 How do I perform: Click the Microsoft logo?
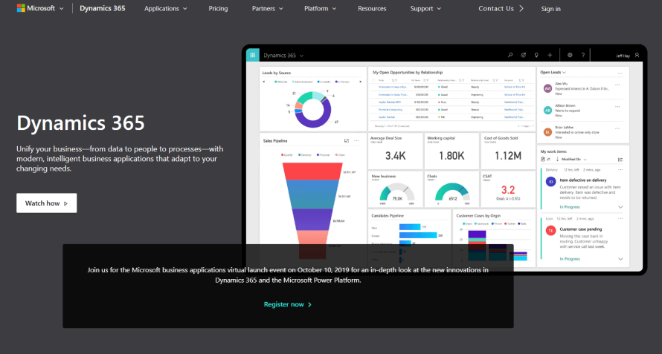coord(21,8)
